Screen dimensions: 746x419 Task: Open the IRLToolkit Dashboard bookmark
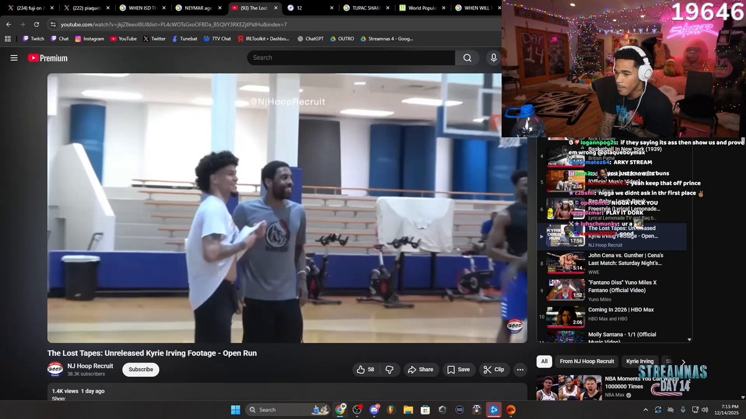(x=263, y=38)
